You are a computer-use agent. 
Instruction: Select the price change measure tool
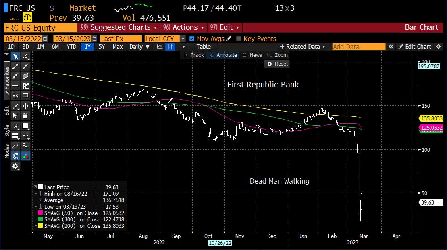[x=16, y=95]
